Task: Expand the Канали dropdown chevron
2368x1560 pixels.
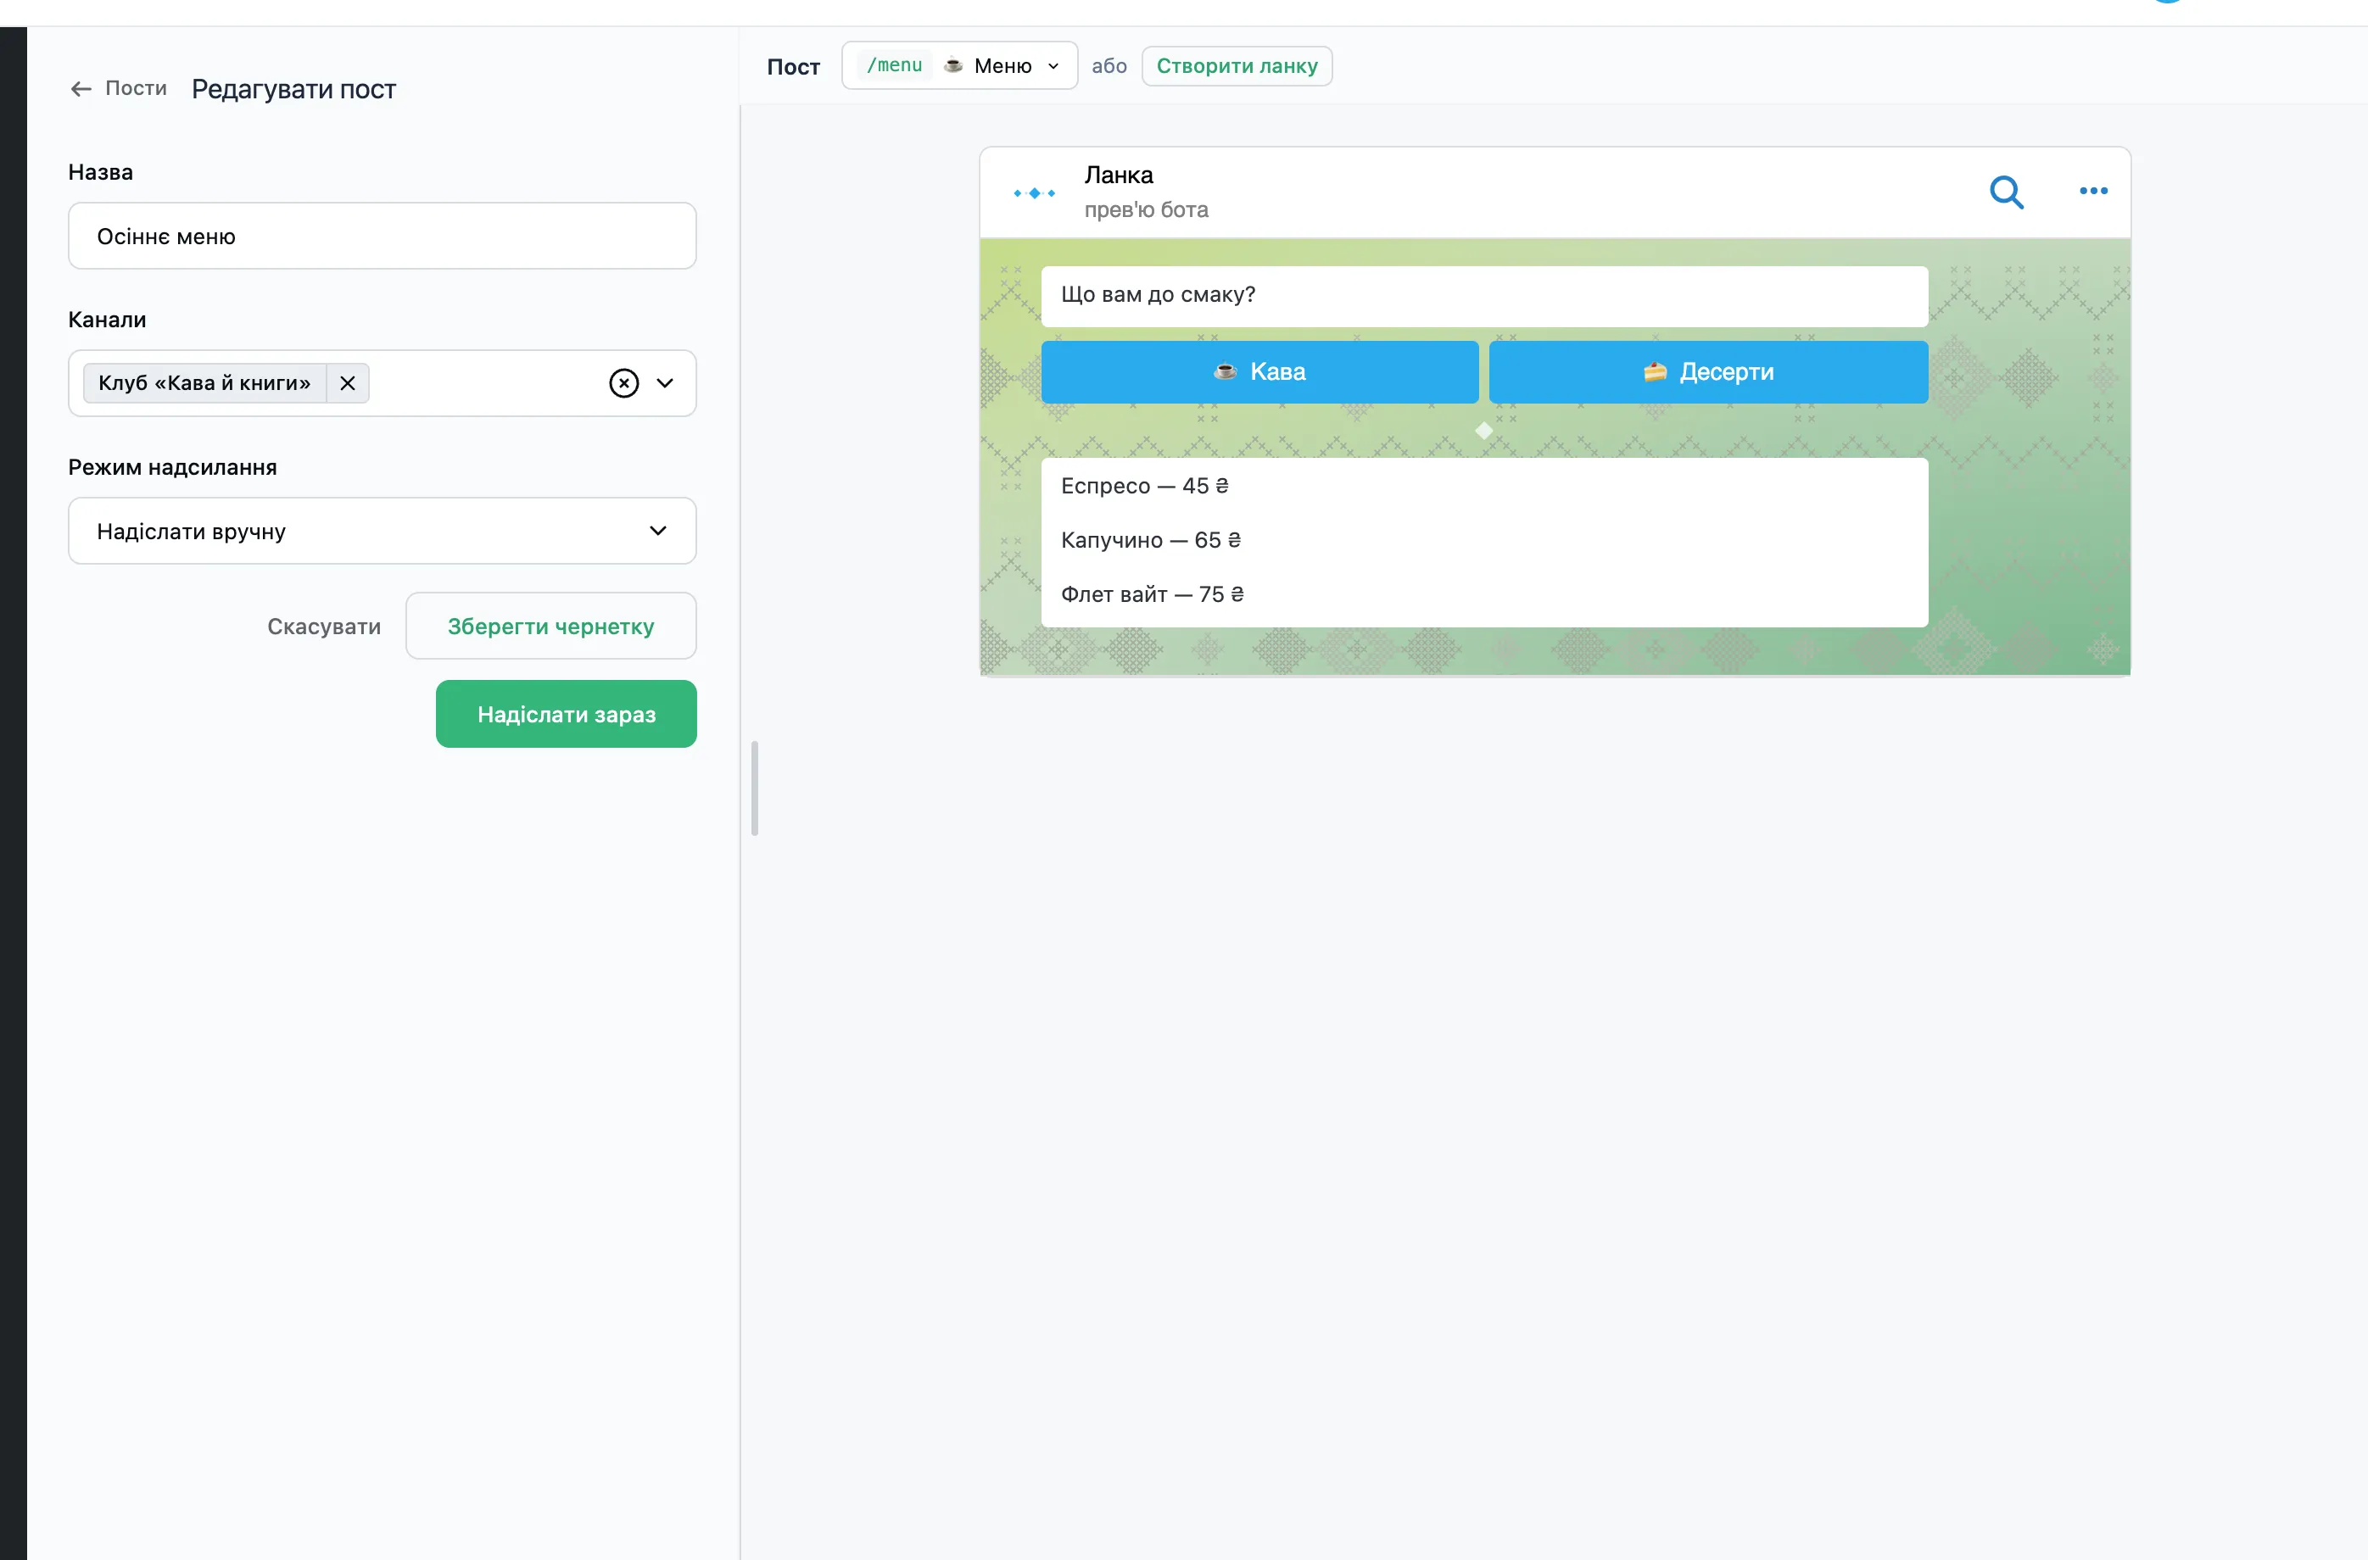Action: [665, 383]
